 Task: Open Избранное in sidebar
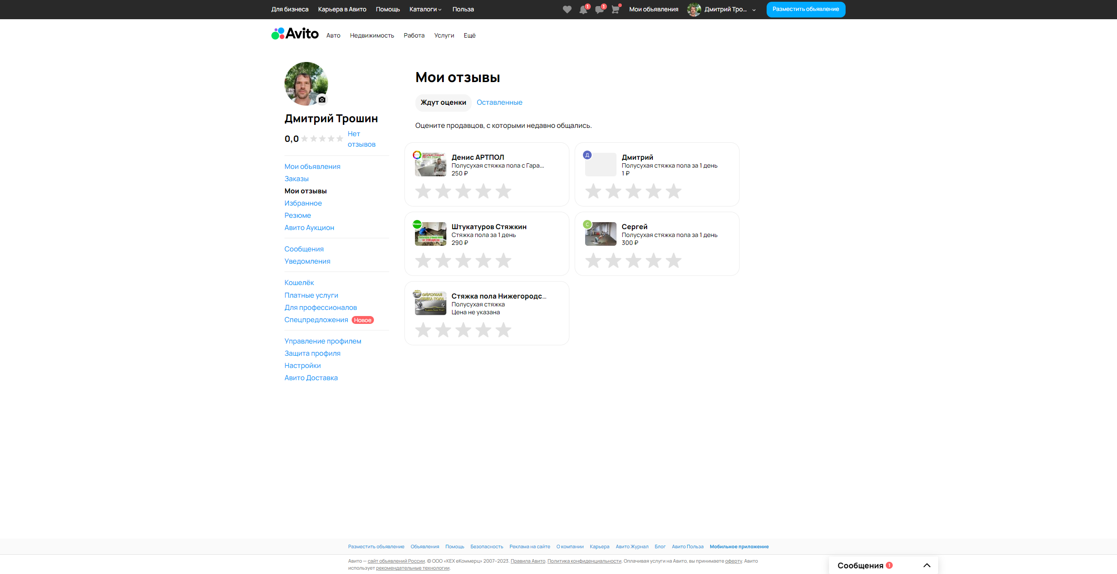coord(303,203)
